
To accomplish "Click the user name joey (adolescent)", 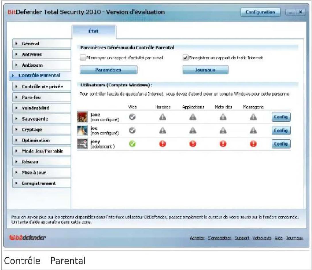I will 102,144.
